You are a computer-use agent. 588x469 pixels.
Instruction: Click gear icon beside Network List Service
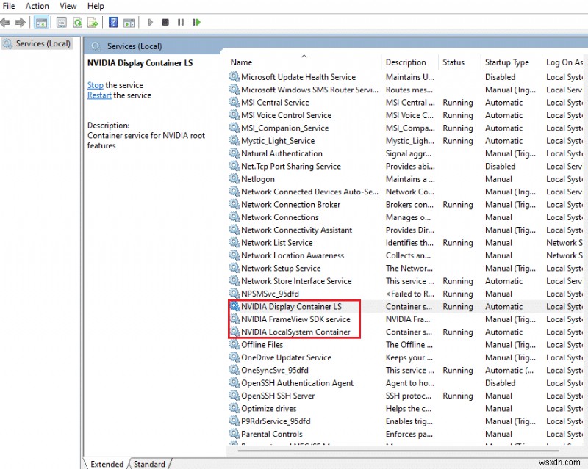point(234,242)
